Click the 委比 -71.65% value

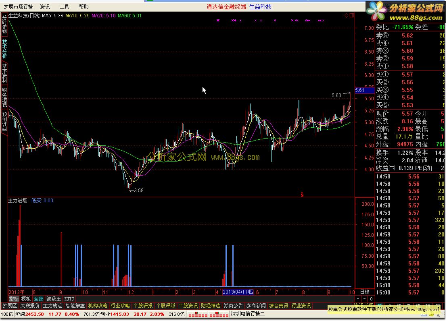[x=403, y=27]
